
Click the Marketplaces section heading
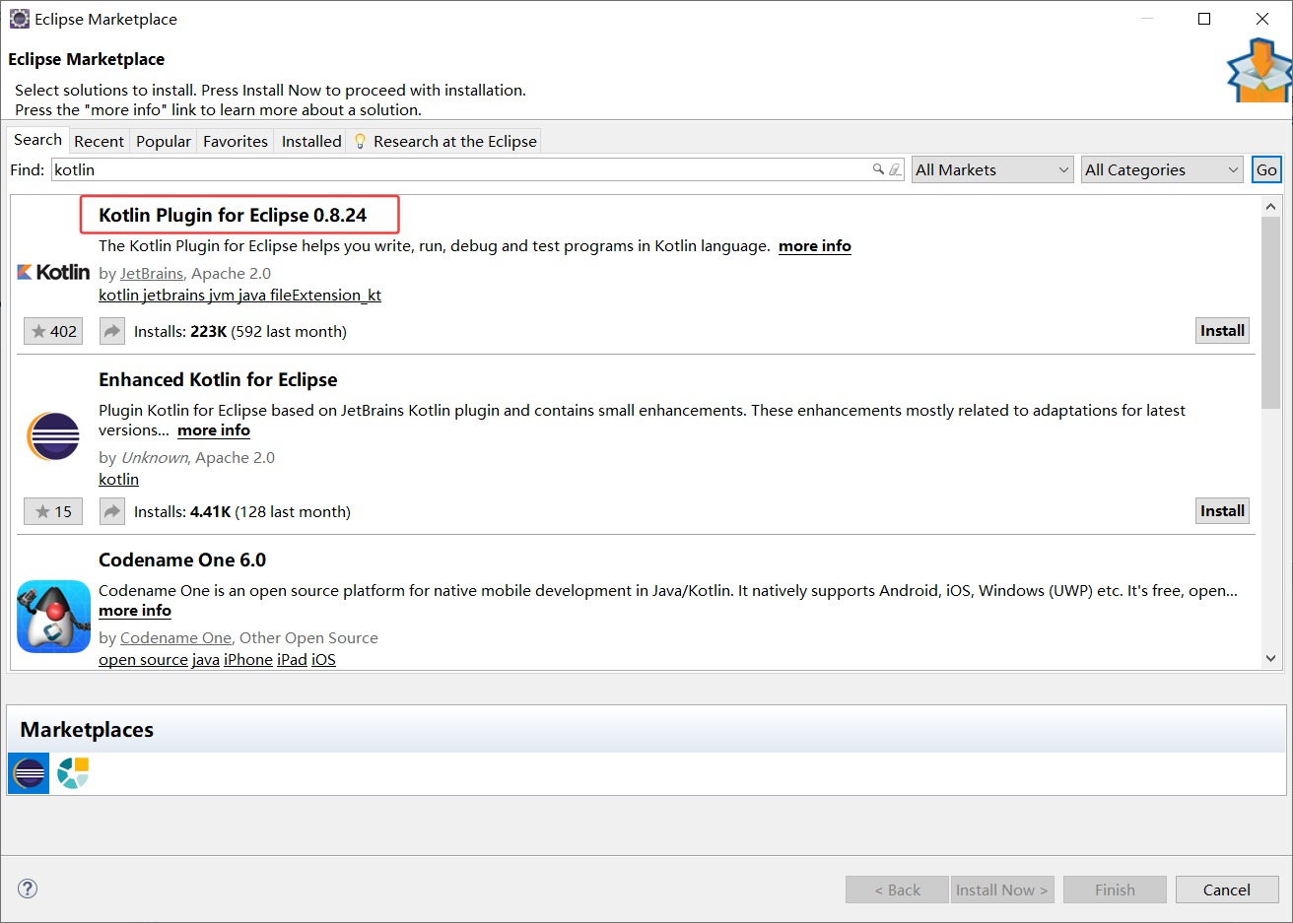pos(87,730)
